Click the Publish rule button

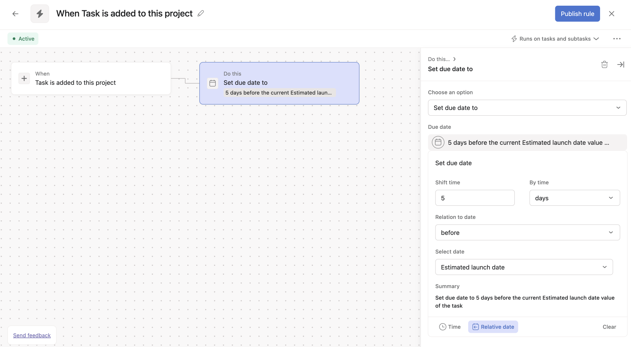pos(577,14)
